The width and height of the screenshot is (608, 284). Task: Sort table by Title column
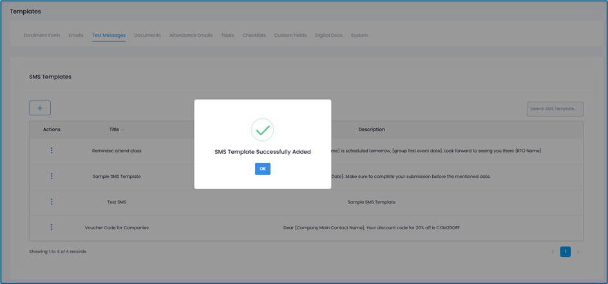tap(115, 129)
